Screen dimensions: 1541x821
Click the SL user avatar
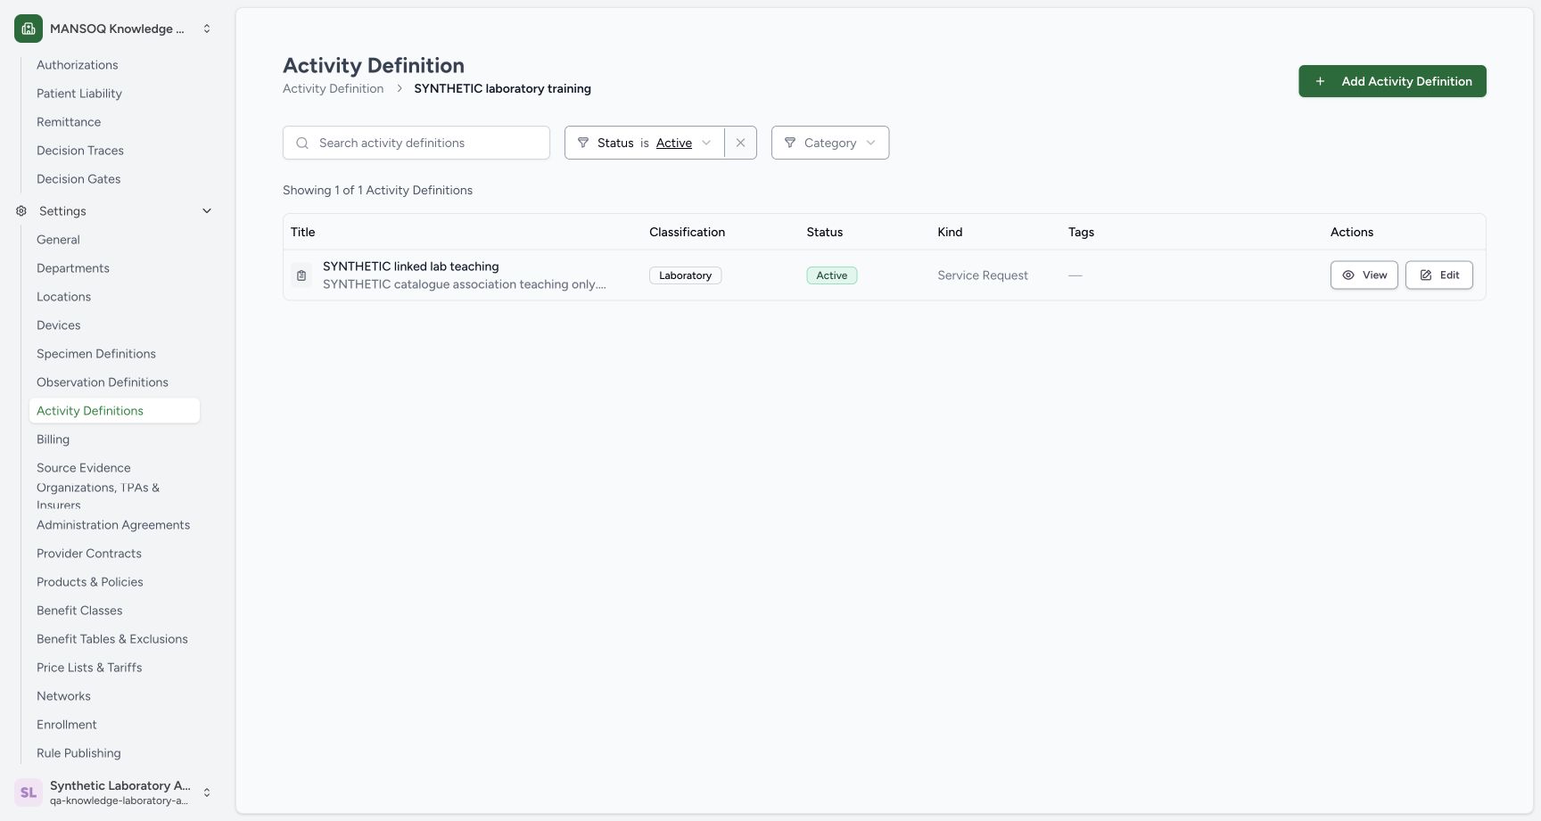click(x=29, y=792)
